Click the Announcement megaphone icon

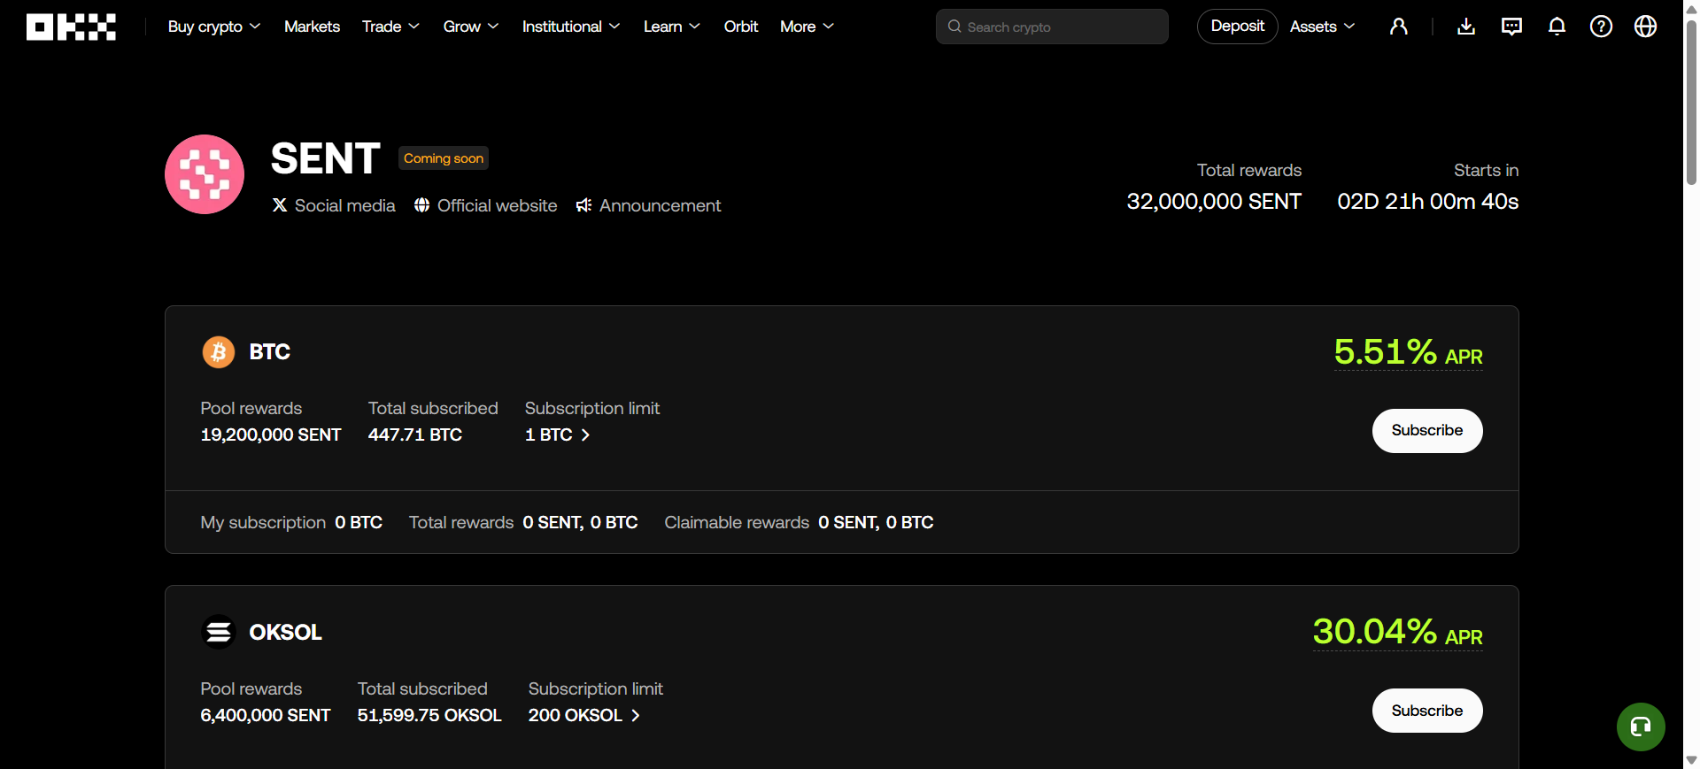(583, 205)
